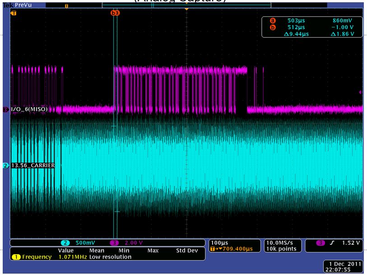Click the cursor a time value 503µs

coord(296,21)
